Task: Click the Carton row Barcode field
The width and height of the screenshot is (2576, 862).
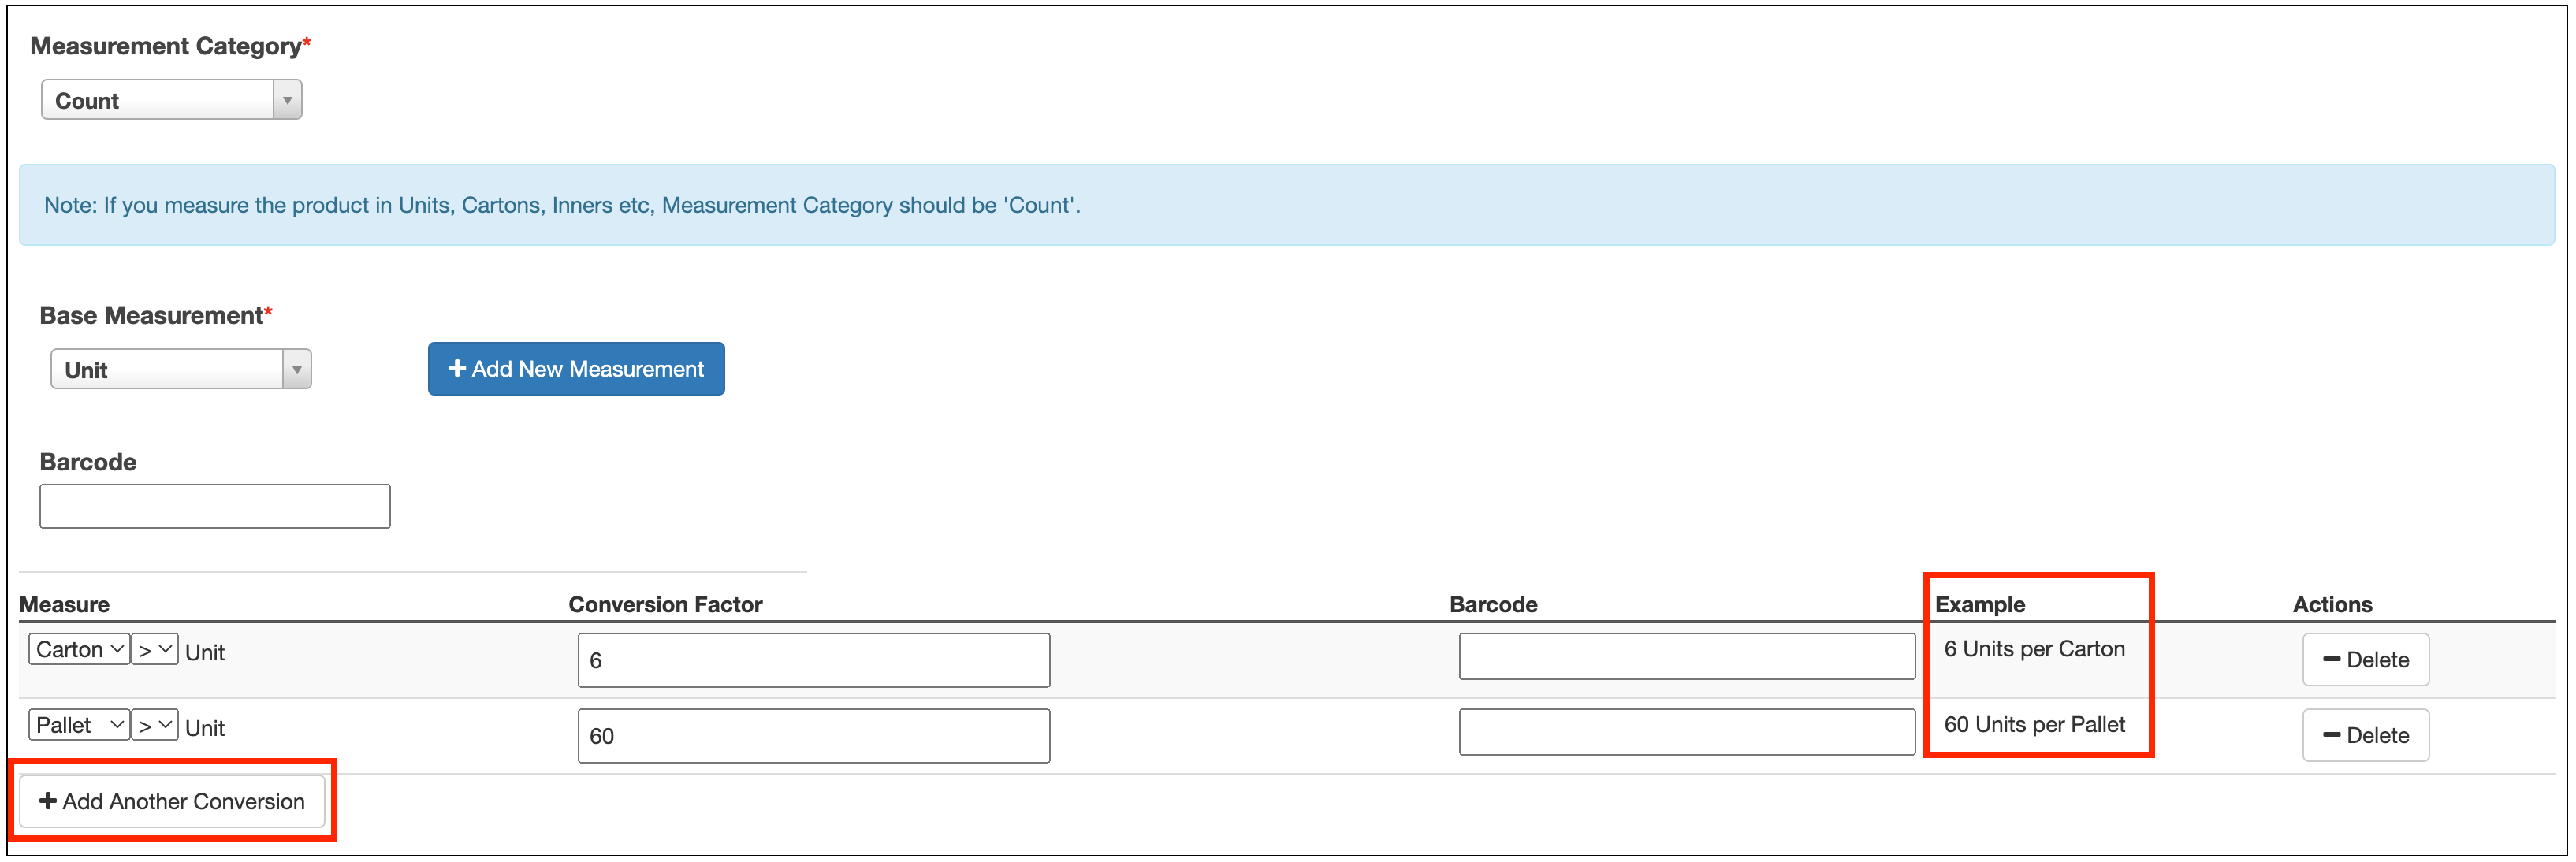Action: [1686, 657]
